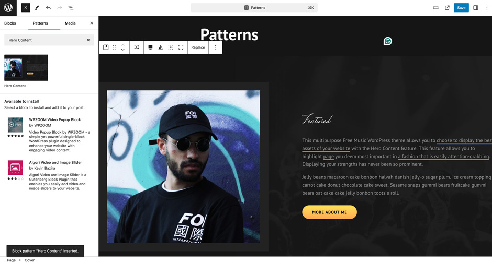Undo the last change
The height and width of the screenshot is (263, 492).
(x=48, y=8)
